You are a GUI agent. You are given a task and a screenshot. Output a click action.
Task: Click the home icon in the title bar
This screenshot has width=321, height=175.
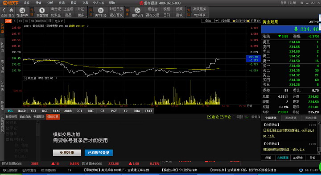click(301, 3)
